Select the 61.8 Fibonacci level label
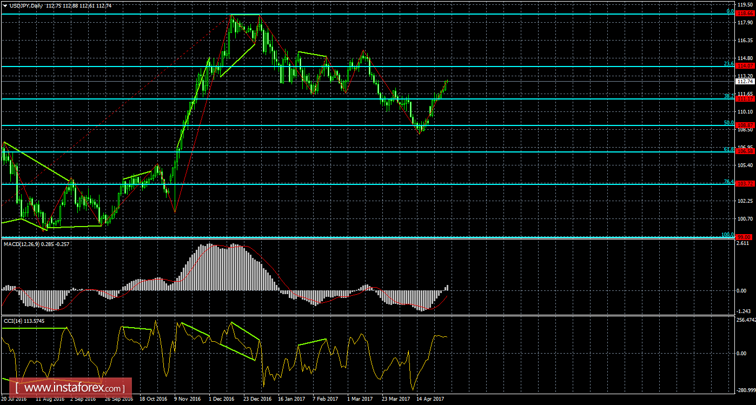Viewport: 756px width, 405px height. pyautogui.click(x=728, y=149)
